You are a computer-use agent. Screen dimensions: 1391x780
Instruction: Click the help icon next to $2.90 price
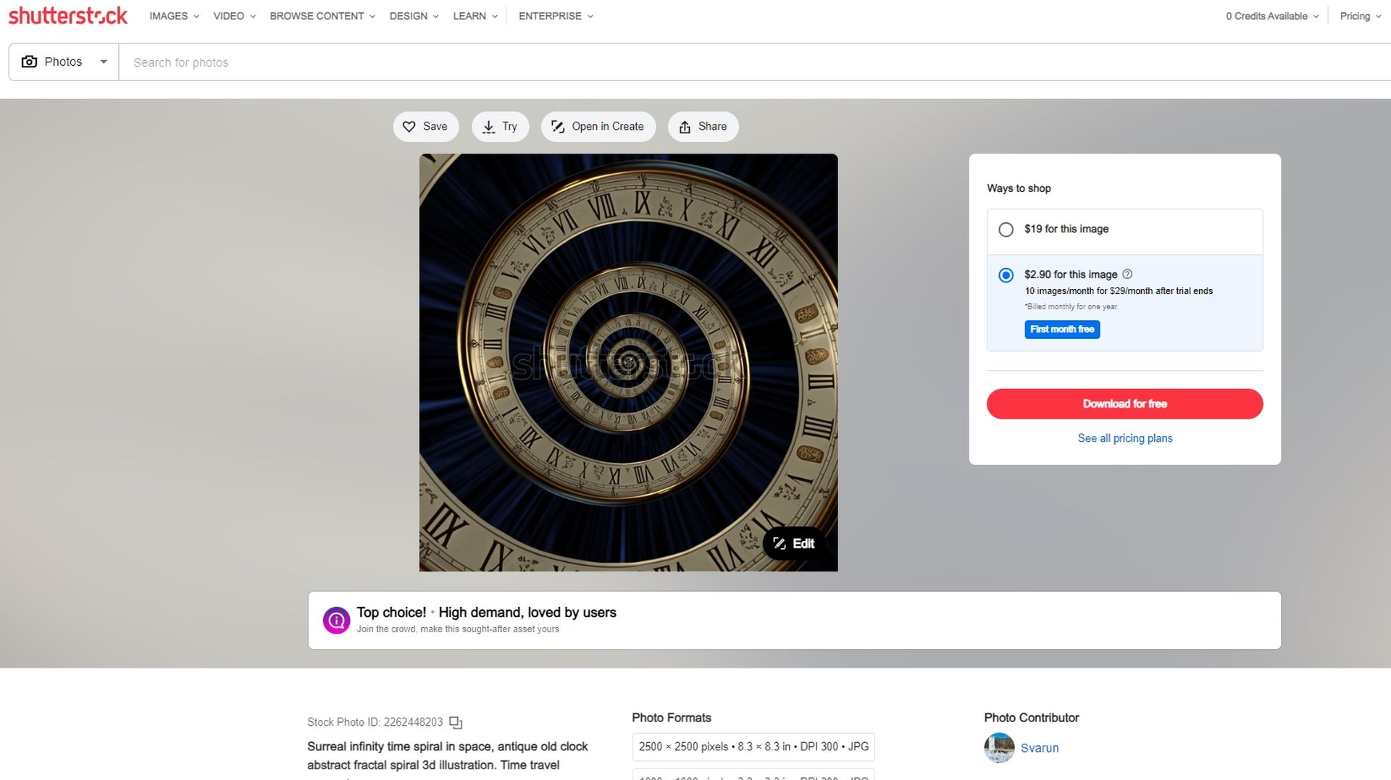[x=1127, y=274]
